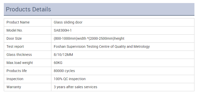The height and width of the screenshot is (93, 198).
Task: Select the Door Size label
Action: pos(14,38)
